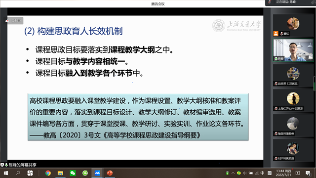Open taskbar search magnifier
Viewport: 316px width, 178px height.
point(18,173)
